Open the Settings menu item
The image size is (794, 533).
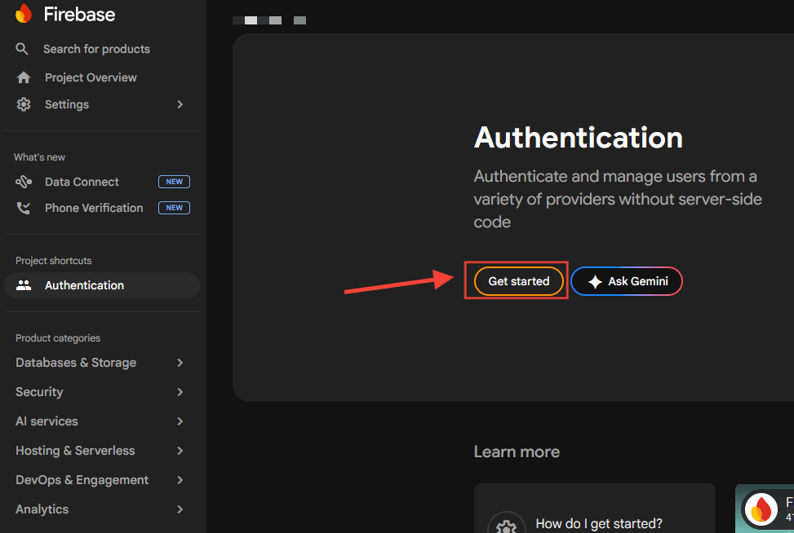67,104
